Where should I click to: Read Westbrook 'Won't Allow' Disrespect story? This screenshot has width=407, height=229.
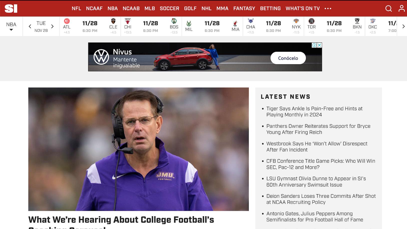(317, 146)
